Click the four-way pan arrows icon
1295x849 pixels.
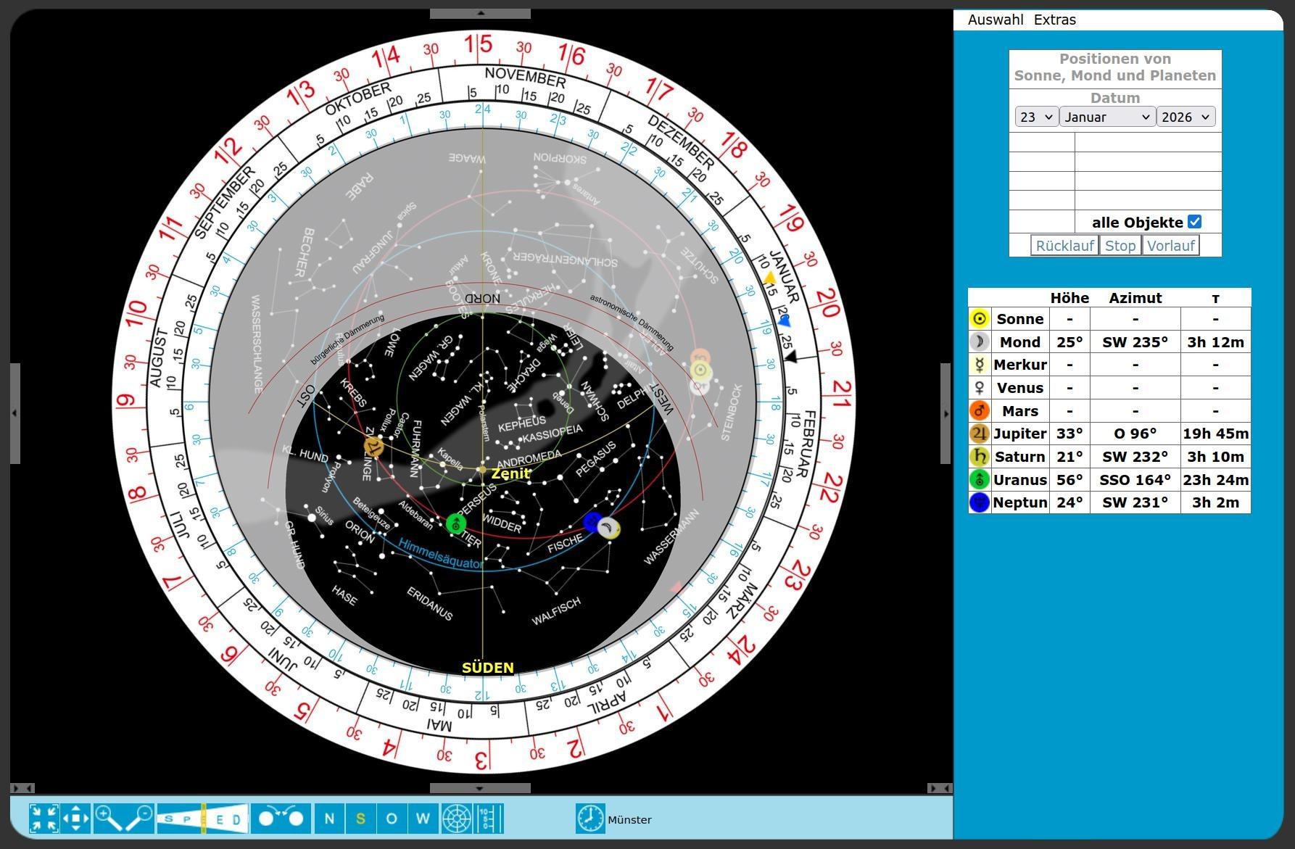pyautogui.click(x=76, y=819)
